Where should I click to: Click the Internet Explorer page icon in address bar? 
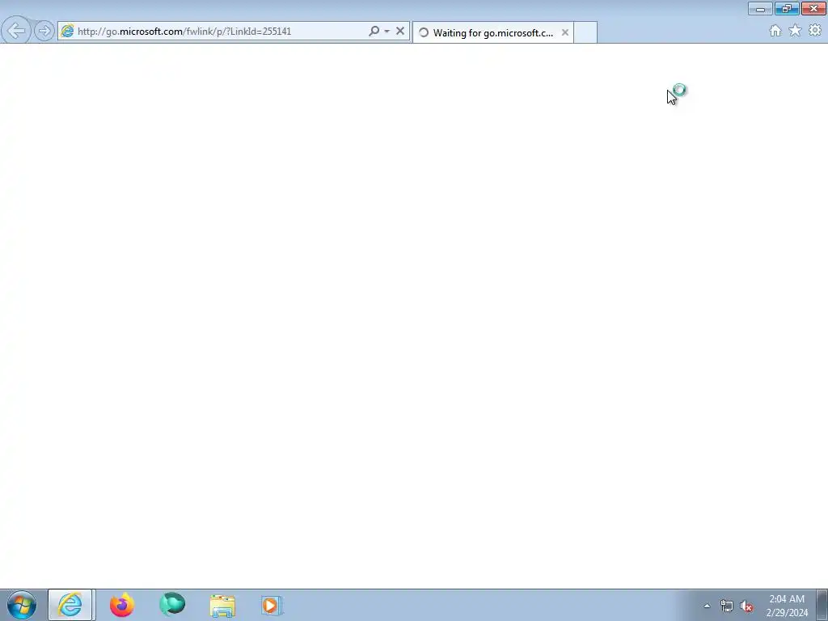67,32
